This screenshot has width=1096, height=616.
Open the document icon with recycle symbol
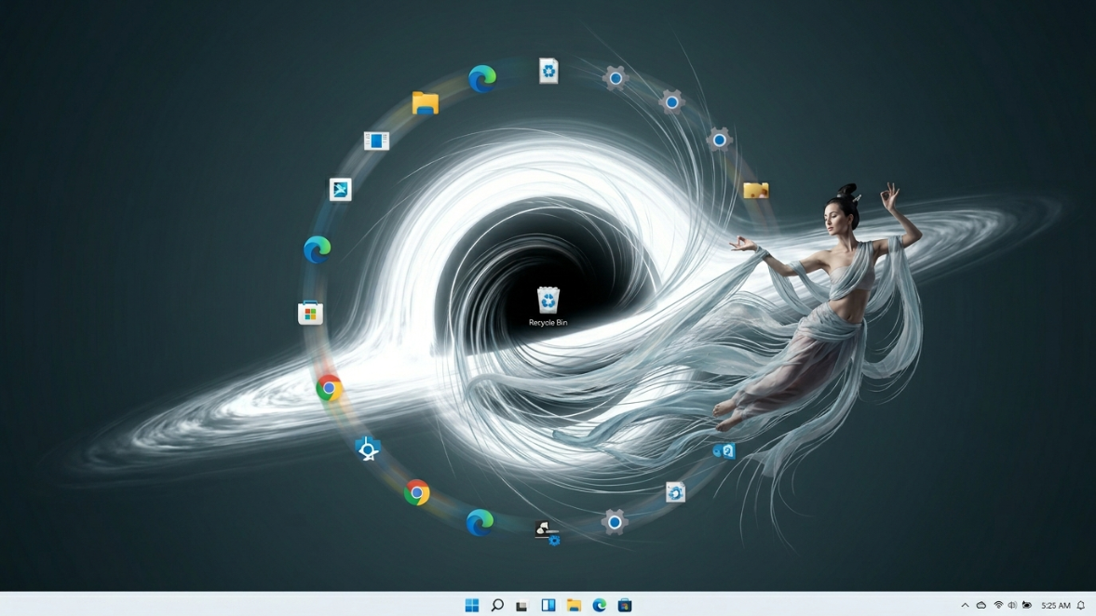click(548, 71)
